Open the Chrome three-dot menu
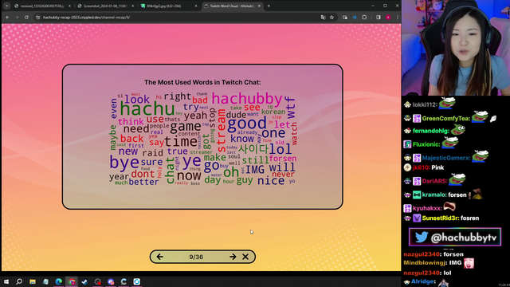Screen dimensions: 510x287 (x=398, y=18)
